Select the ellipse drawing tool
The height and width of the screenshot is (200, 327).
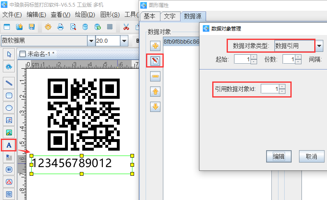9,108
